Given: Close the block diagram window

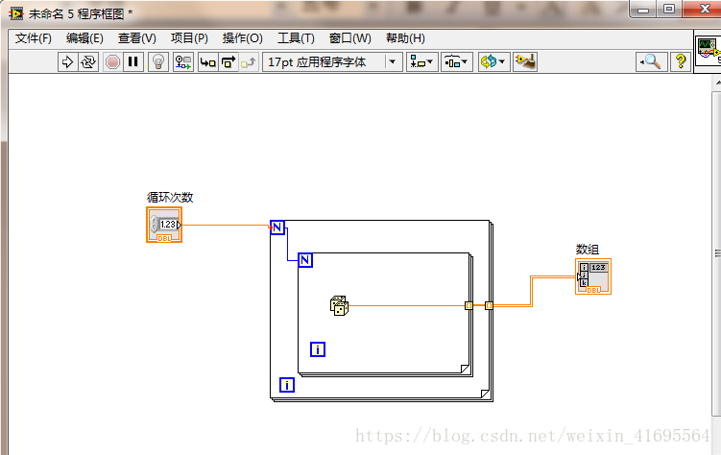Looking at the screenshot, I should coord(703,9).
